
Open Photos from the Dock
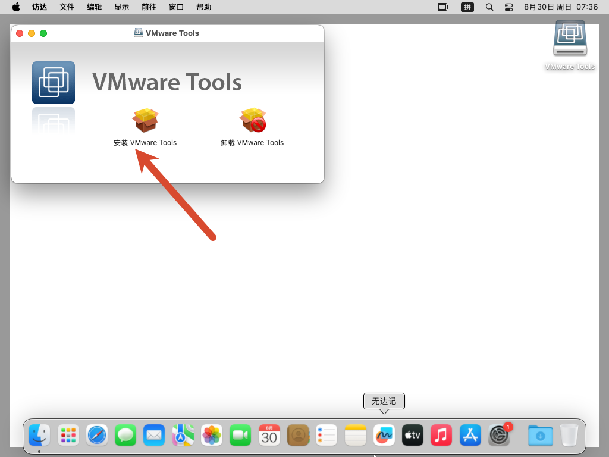[x=212, y=435]
